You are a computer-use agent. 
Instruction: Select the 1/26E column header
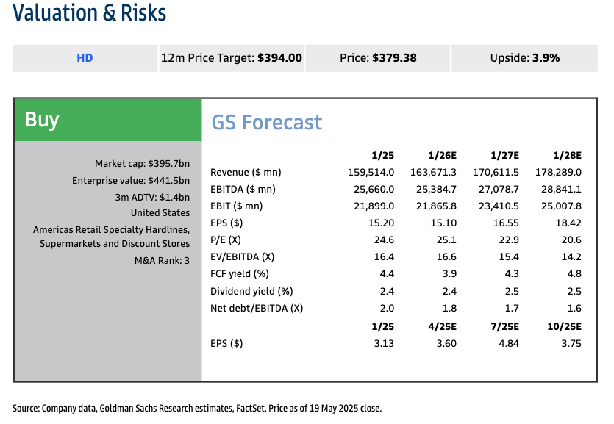[442, 156]
